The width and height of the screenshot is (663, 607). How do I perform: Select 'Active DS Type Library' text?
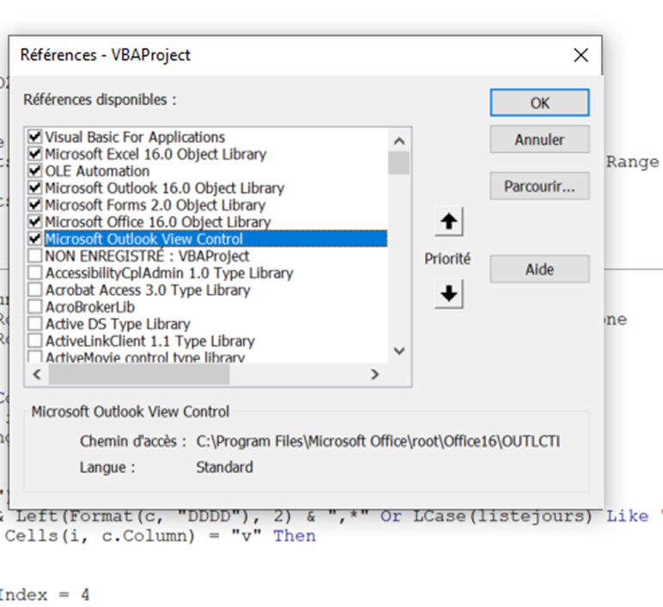[118, 324]
